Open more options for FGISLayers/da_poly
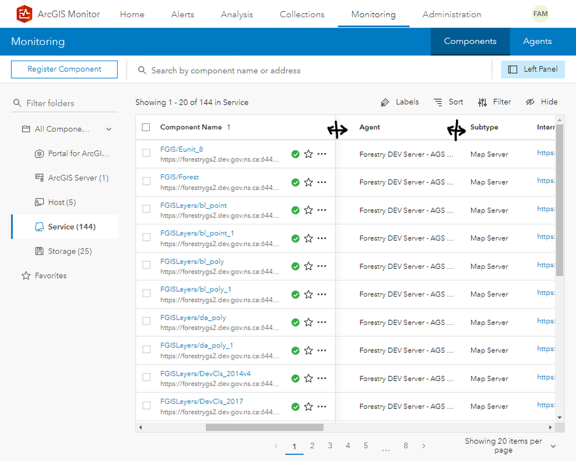Screen dimensions: 576x461 [322, 322]
